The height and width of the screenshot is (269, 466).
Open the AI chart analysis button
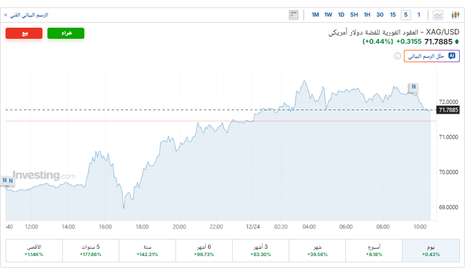[x=432, y=56]
